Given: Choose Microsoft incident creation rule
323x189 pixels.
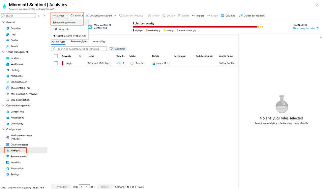Looking at the screenshot, I should tap(70, 36).
